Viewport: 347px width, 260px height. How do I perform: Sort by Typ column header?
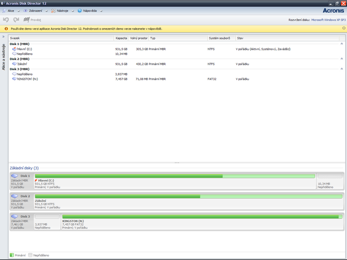(x=178, y=38)
